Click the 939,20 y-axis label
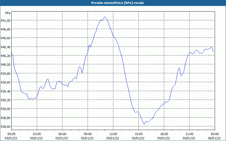 coord(6,100)
